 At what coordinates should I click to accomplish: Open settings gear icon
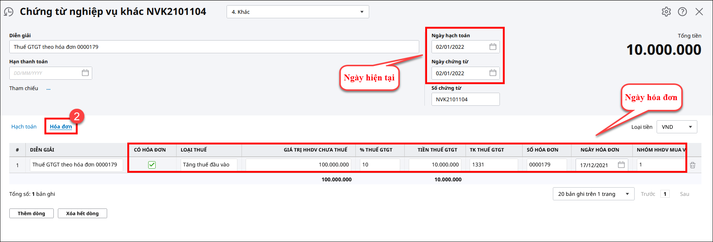point(666,12)
